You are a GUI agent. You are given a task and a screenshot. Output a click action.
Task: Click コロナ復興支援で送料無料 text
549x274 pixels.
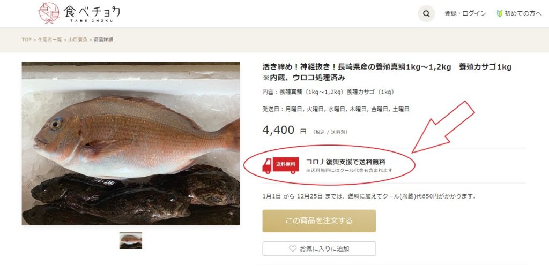point(346,162)
